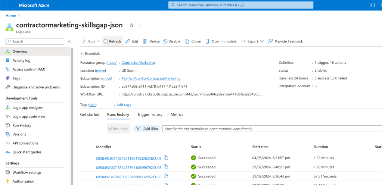This screenshot has height=185, width=382.
Task: Open Cloud Shell from top bar
Action: pos(372,5)
